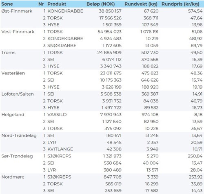Click the Lofoten/Salten zone cell
The width and height of the screenshot is (204, 194).
click(x=18, y=94)
